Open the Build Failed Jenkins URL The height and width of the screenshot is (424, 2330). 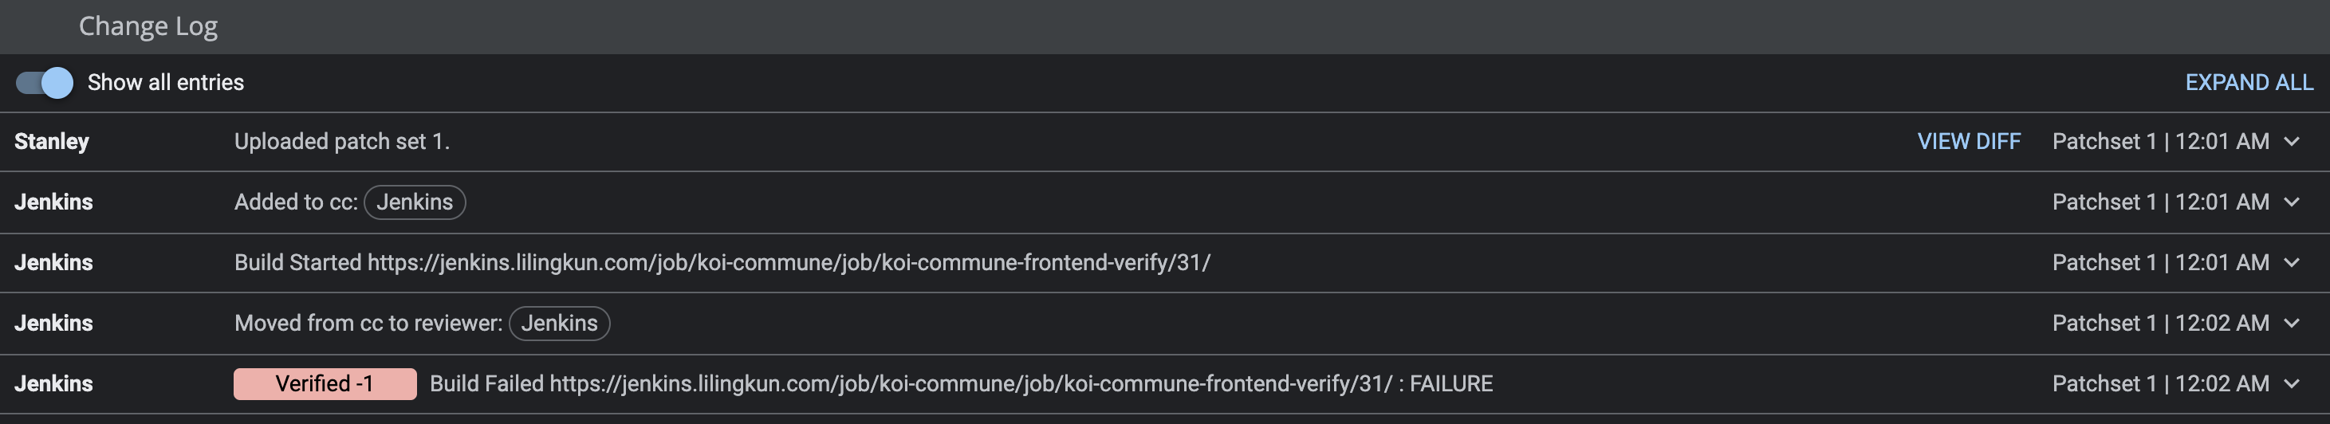tap(970, 384)
